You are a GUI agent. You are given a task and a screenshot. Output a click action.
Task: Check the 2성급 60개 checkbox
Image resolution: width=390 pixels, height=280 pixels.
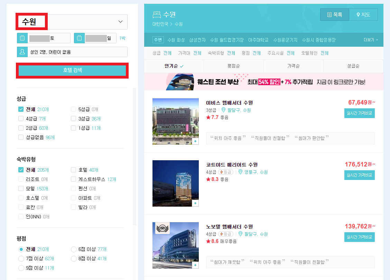pyautogui.click(x=21, y=128)
